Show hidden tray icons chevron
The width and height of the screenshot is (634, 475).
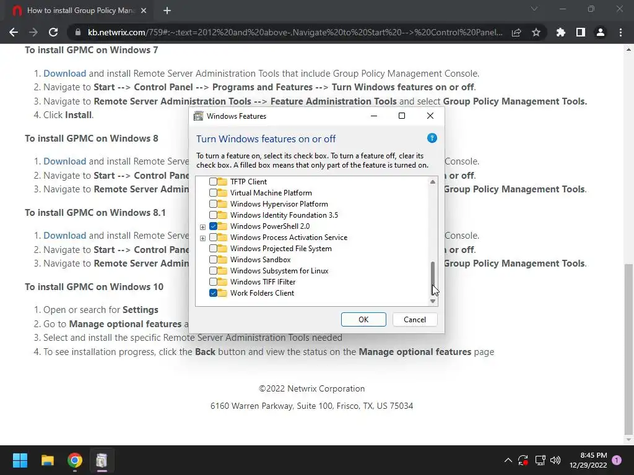click(x=508, y=460)
